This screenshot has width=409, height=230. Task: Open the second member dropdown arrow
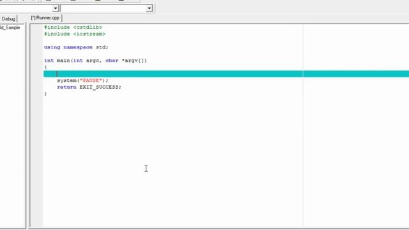click(149, 8)
